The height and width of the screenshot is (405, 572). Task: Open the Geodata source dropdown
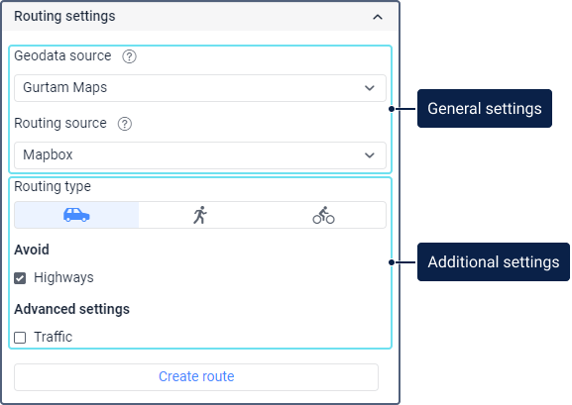tap(200, 88)
